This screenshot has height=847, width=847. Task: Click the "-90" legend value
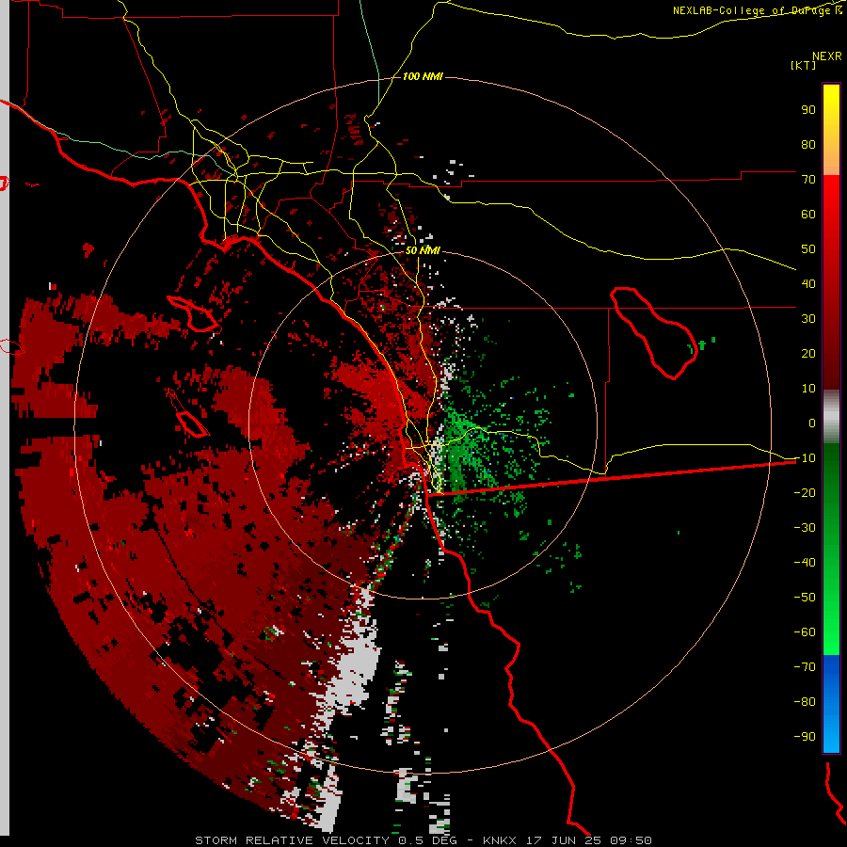(x=805, y=737)
